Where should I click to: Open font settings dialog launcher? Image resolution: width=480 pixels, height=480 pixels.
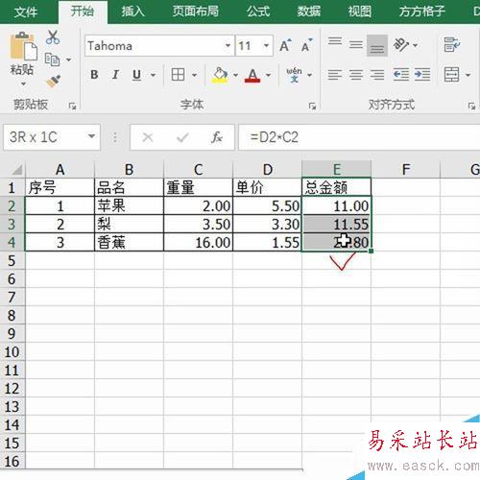(x=312, y=106)
